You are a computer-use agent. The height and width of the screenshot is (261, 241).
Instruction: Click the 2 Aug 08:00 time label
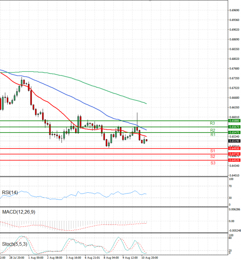pyautogui.click(x=55, y=258)
